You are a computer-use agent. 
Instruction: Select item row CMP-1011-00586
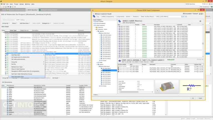[x=160, y=50]
